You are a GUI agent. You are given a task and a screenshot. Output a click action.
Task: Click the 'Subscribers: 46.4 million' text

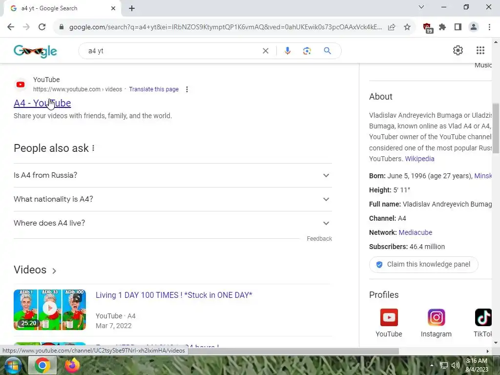point(407,247)
